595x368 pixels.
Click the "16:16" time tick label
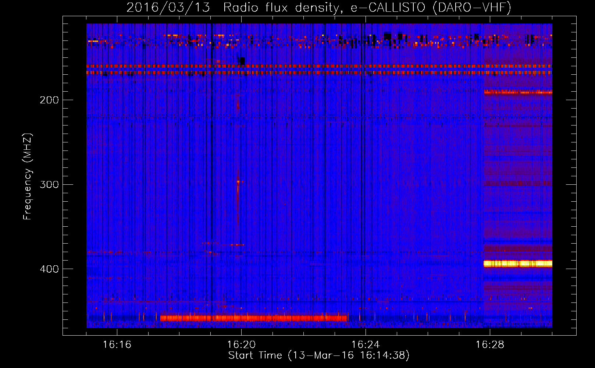click(117, 344)
